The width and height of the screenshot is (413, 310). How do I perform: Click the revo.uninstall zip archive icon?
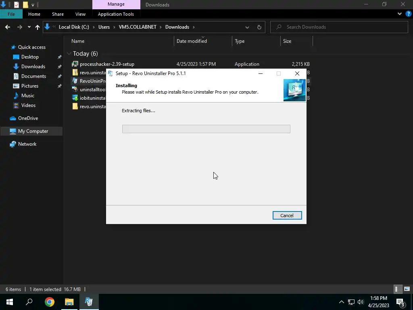tap(75, 73)
